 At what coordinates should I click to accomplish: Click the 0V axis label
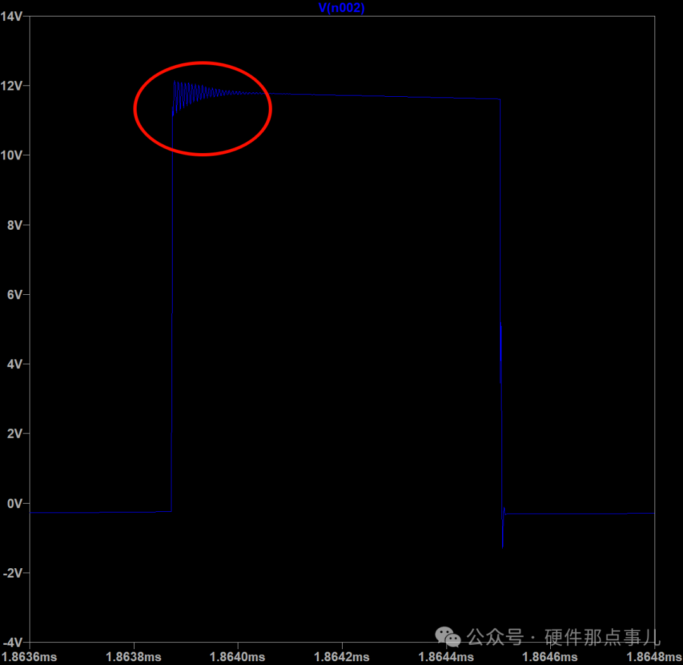15,504
